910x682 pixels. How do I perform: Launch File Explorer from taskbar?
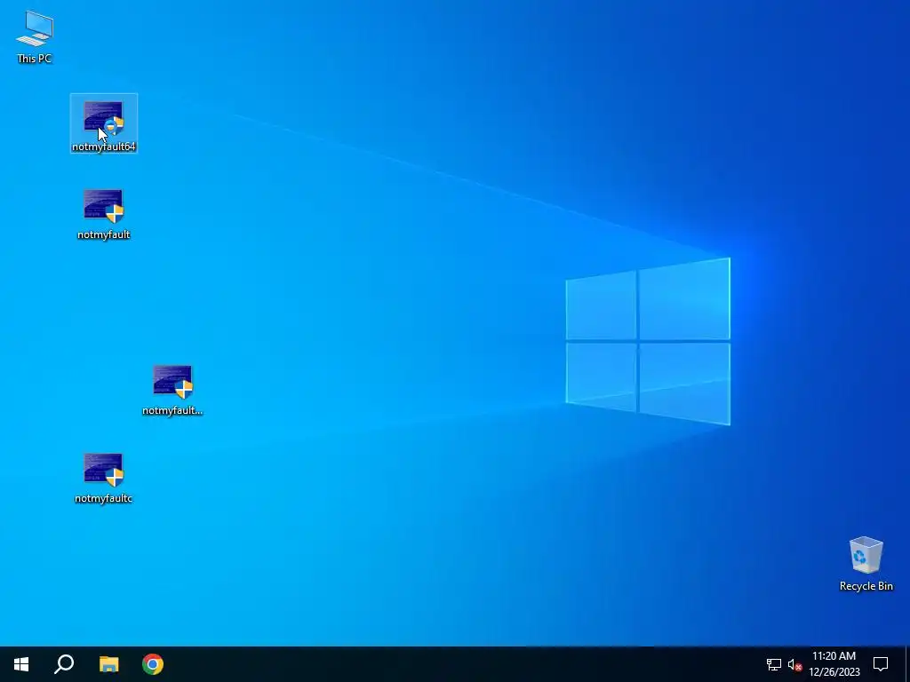pyautogui.click(x=108, y=664)
